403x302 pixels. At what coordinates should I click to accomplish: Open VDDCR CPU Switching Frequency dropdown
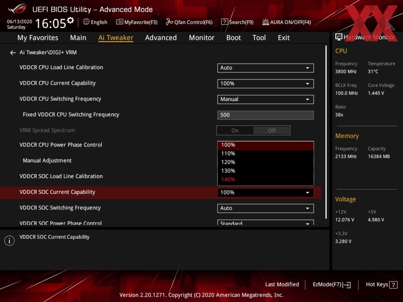266,99
